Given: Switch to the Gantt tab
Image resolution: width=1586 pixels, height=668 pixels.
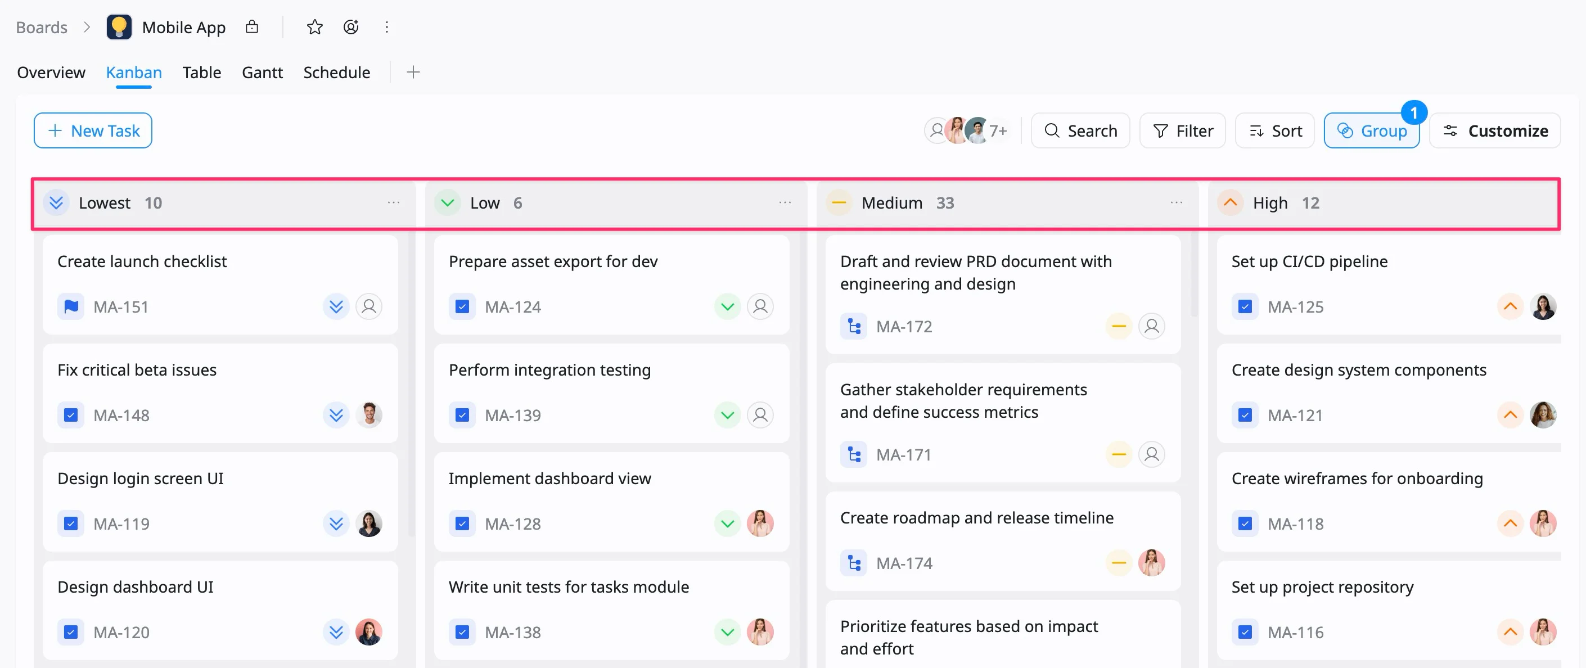Looking at the screenshot, I should click(262, 73).
